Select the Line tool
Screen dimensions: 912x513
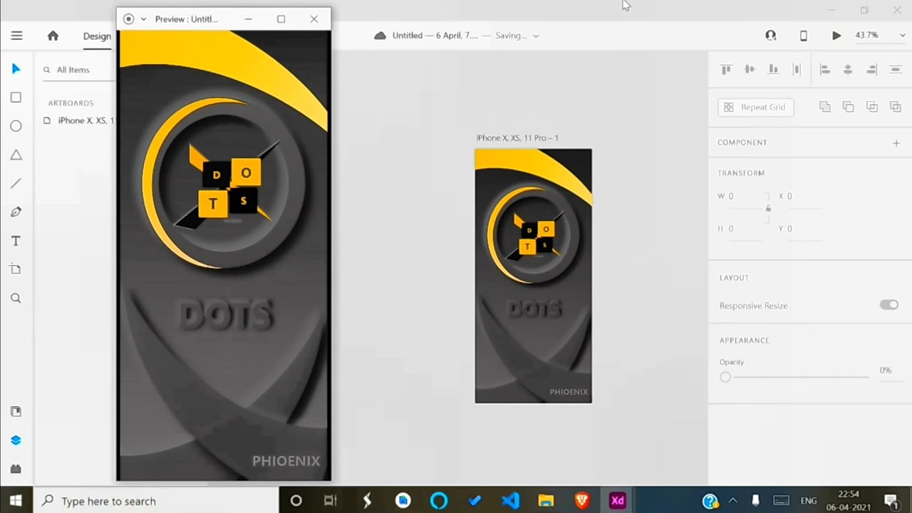(16, 183)
